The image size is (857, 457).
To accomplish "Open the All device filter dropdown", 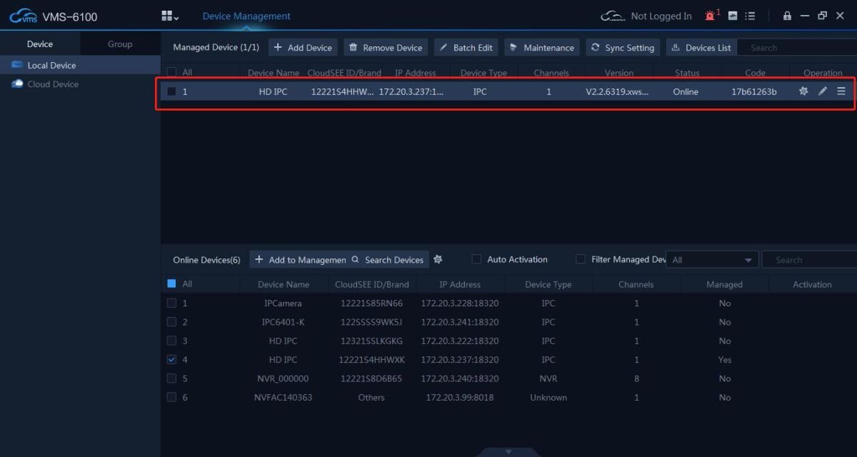I will [712, 260].
